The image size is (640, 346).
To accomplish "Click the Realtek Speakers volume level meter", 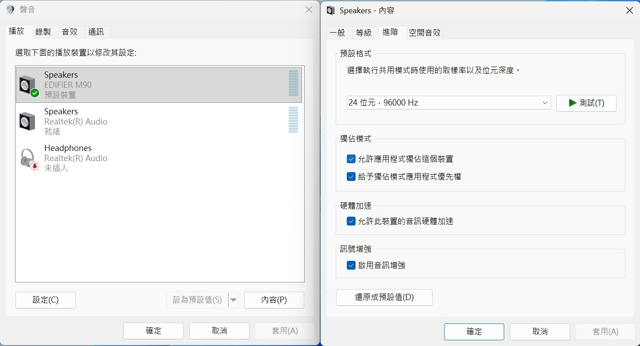I will pyautogui.click(x=293, y=120).
